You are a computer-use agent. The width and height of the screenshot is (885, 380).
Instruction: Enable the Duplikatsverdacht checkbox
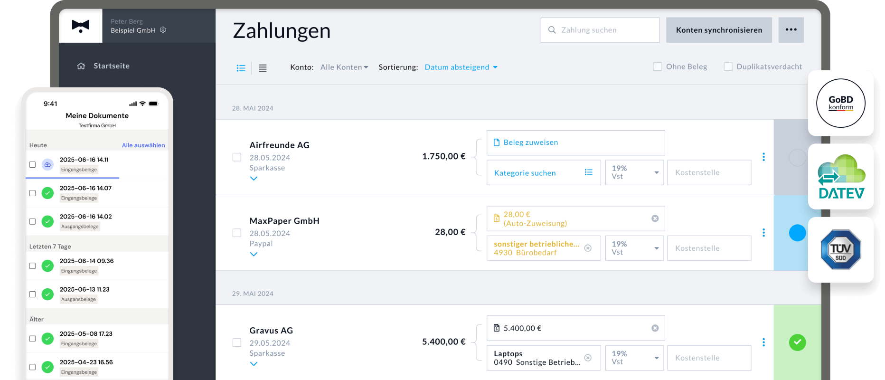pos(728,66)
